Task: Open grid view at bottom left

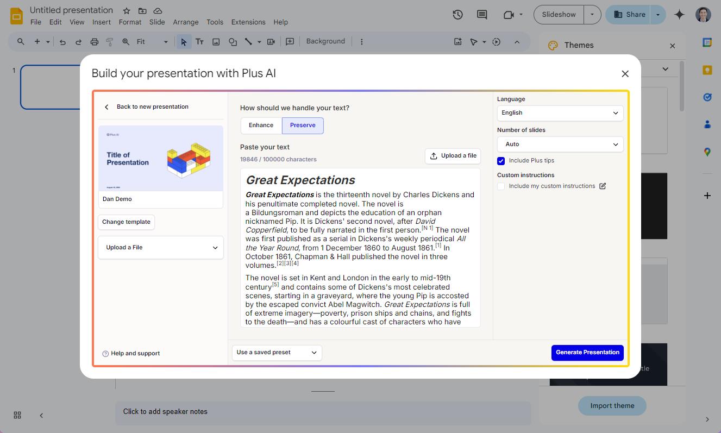Action: click(x=17, y=415)
